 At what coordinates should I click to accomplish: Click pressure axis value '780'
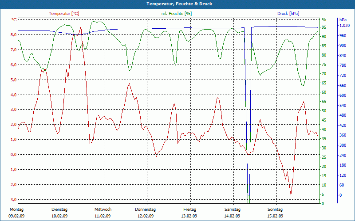tap(343, 65)
